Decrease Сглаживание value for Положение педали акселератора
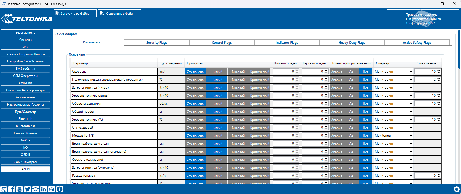461x194 pixels. click(x=439, y=81)
